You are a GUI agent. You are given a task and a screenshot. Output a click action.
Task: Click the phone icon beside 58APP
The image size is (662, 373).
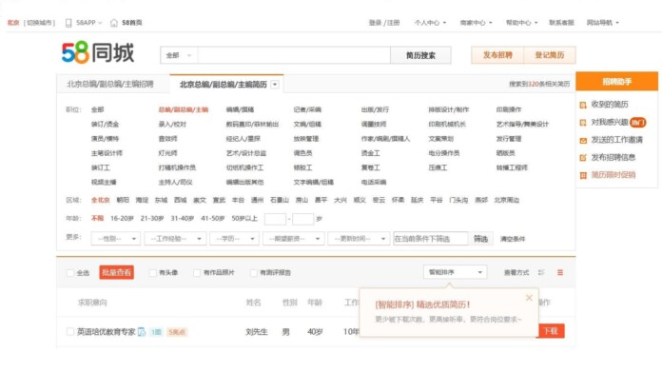(68, 23)
